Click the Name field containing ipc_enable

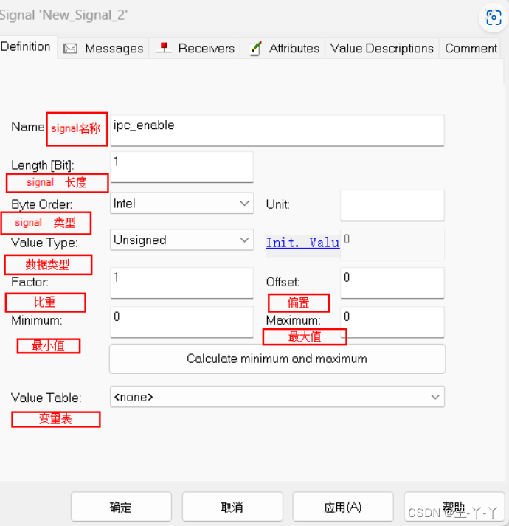277,131
